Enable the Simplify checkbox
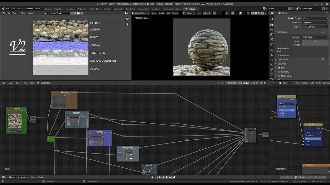The width and height of the screenshot is (330, 185). point(279,72)
